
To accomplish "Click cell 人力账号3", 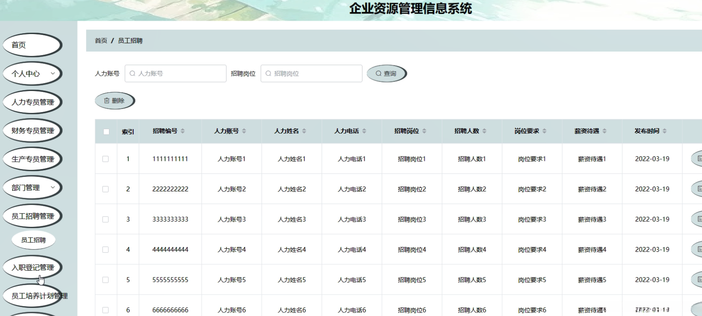I will (231, 219).
